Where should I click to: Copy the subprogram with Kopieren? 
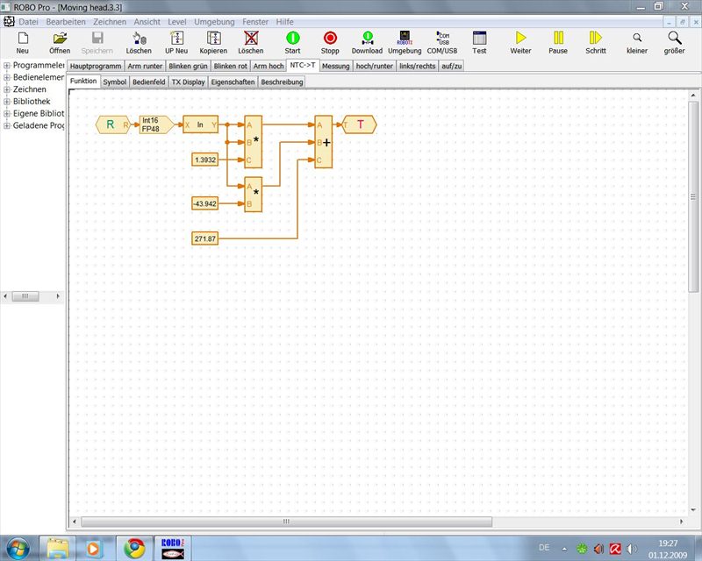coord(213,43)
